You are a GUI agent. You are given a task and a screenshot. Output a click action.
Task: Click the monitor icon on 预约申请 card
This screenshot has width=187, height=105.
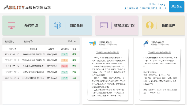tap(12, 25)
